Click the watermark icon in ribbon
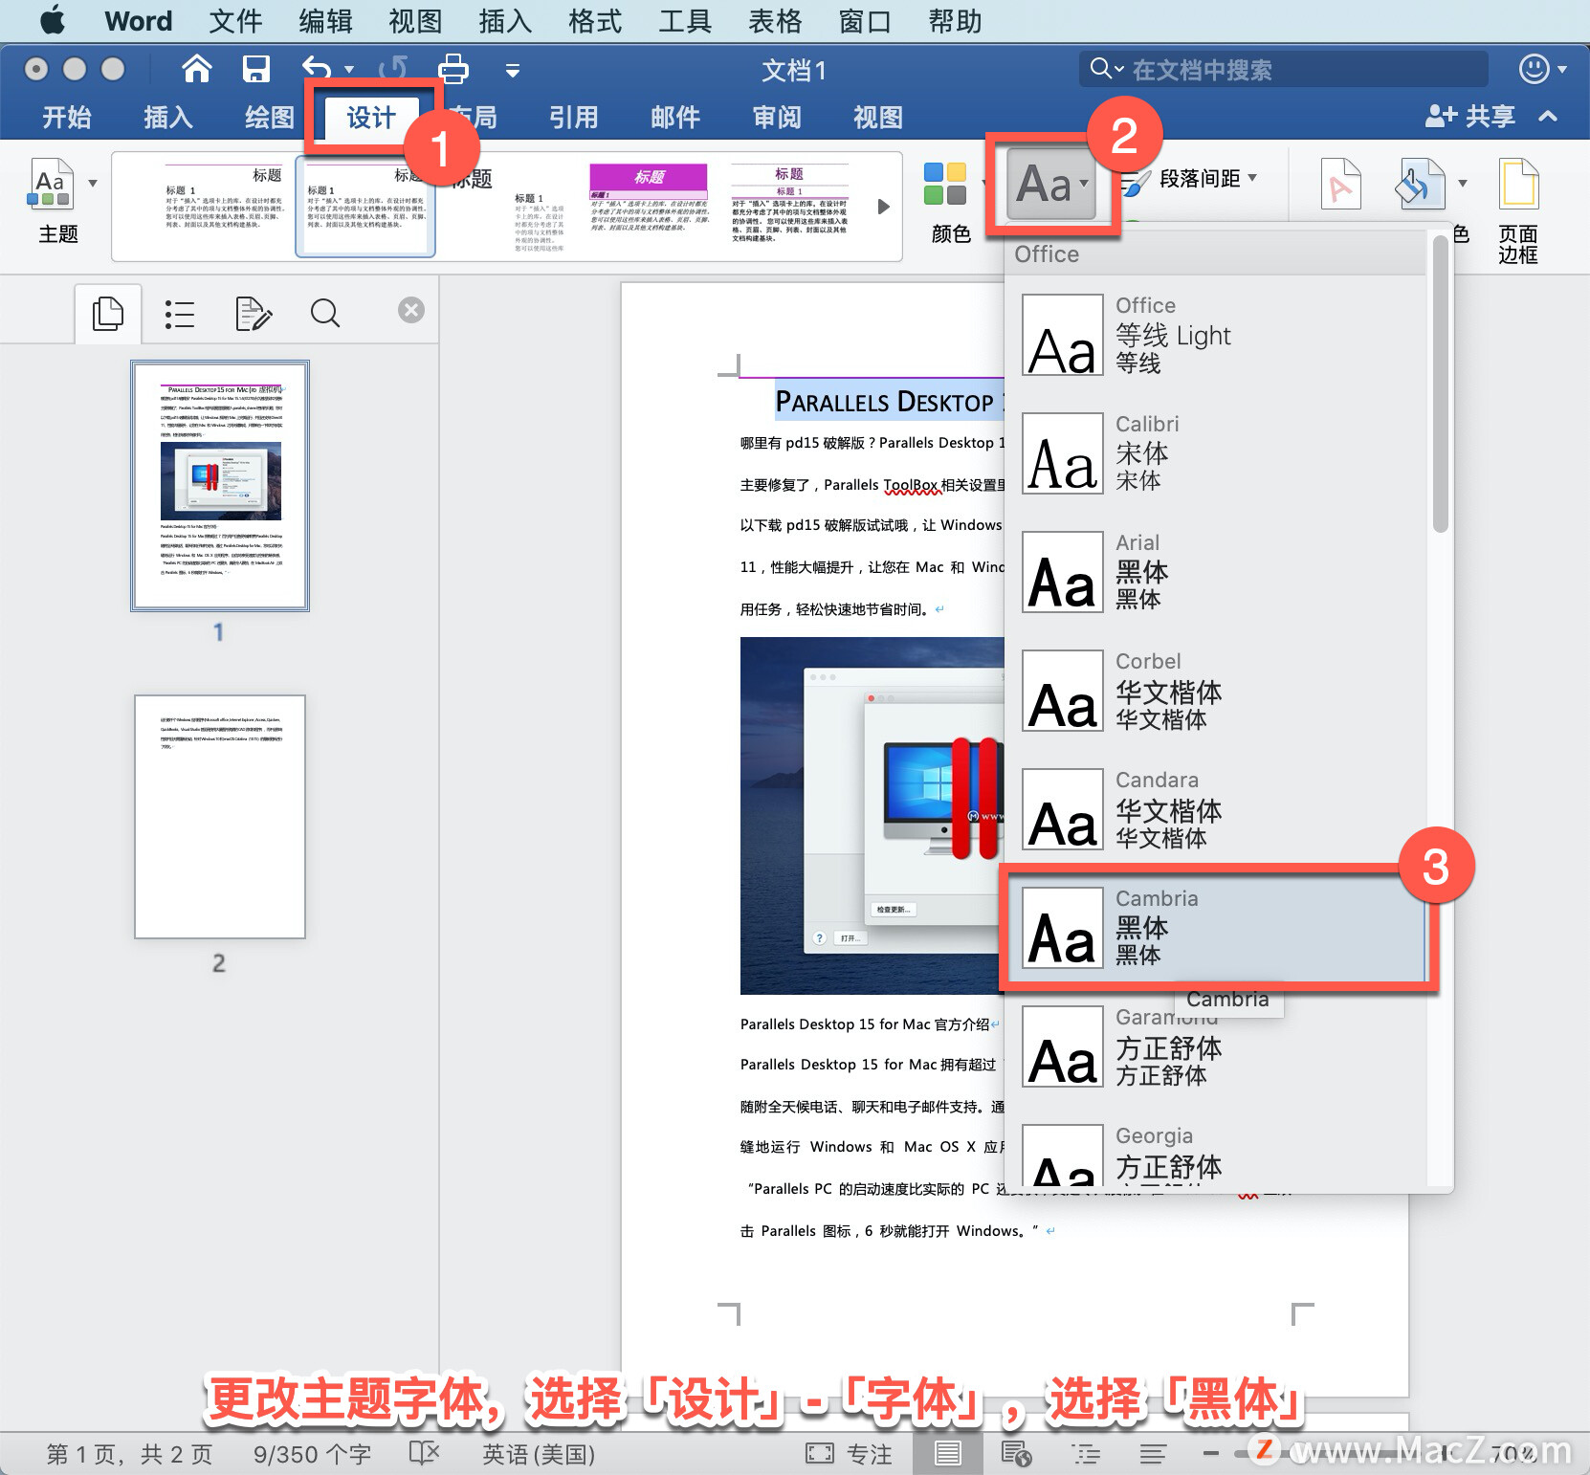Image resolution: width=1590 pixels, height=1475 pixels. click(1340, 184)
